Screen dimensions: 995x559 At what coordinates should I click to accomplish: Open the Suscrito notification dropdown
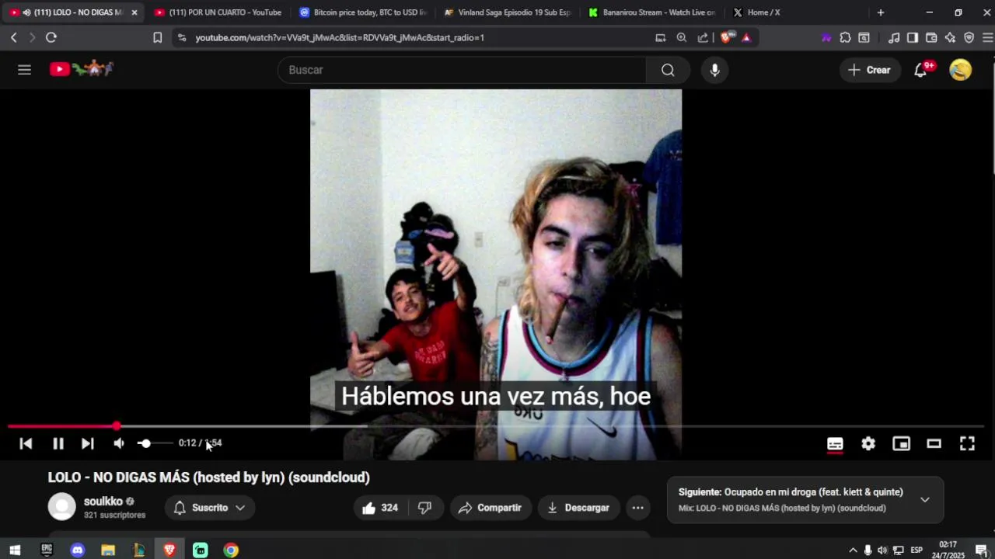(210, 508)
